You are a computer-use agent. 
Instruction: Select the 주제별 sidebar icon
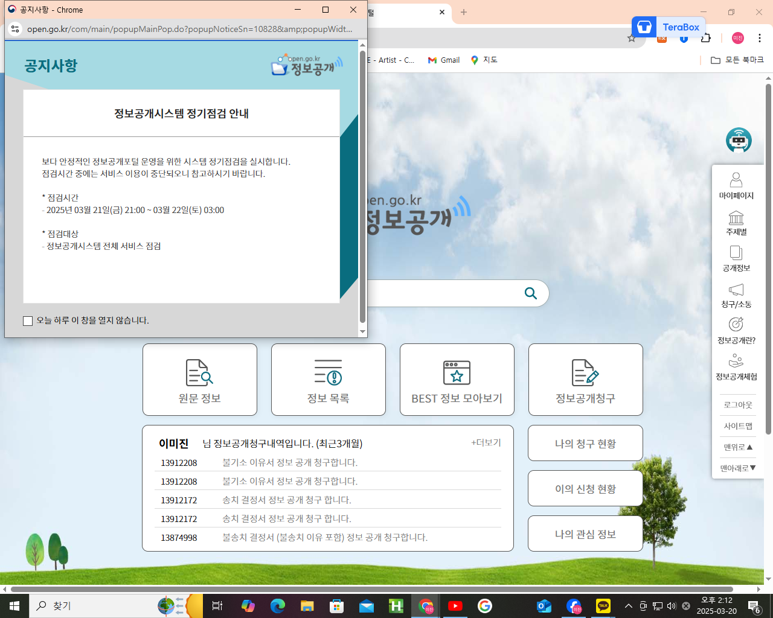tap(736, 223)
